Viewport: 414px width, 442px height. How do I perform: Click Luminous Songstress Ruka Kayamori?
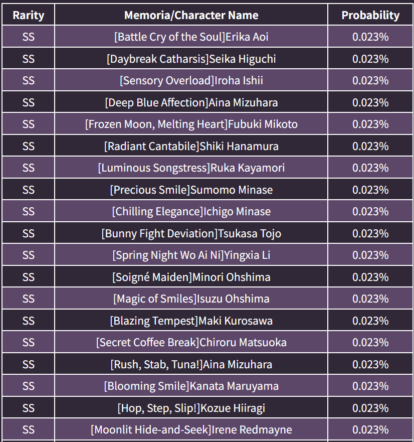pos(191,168)
